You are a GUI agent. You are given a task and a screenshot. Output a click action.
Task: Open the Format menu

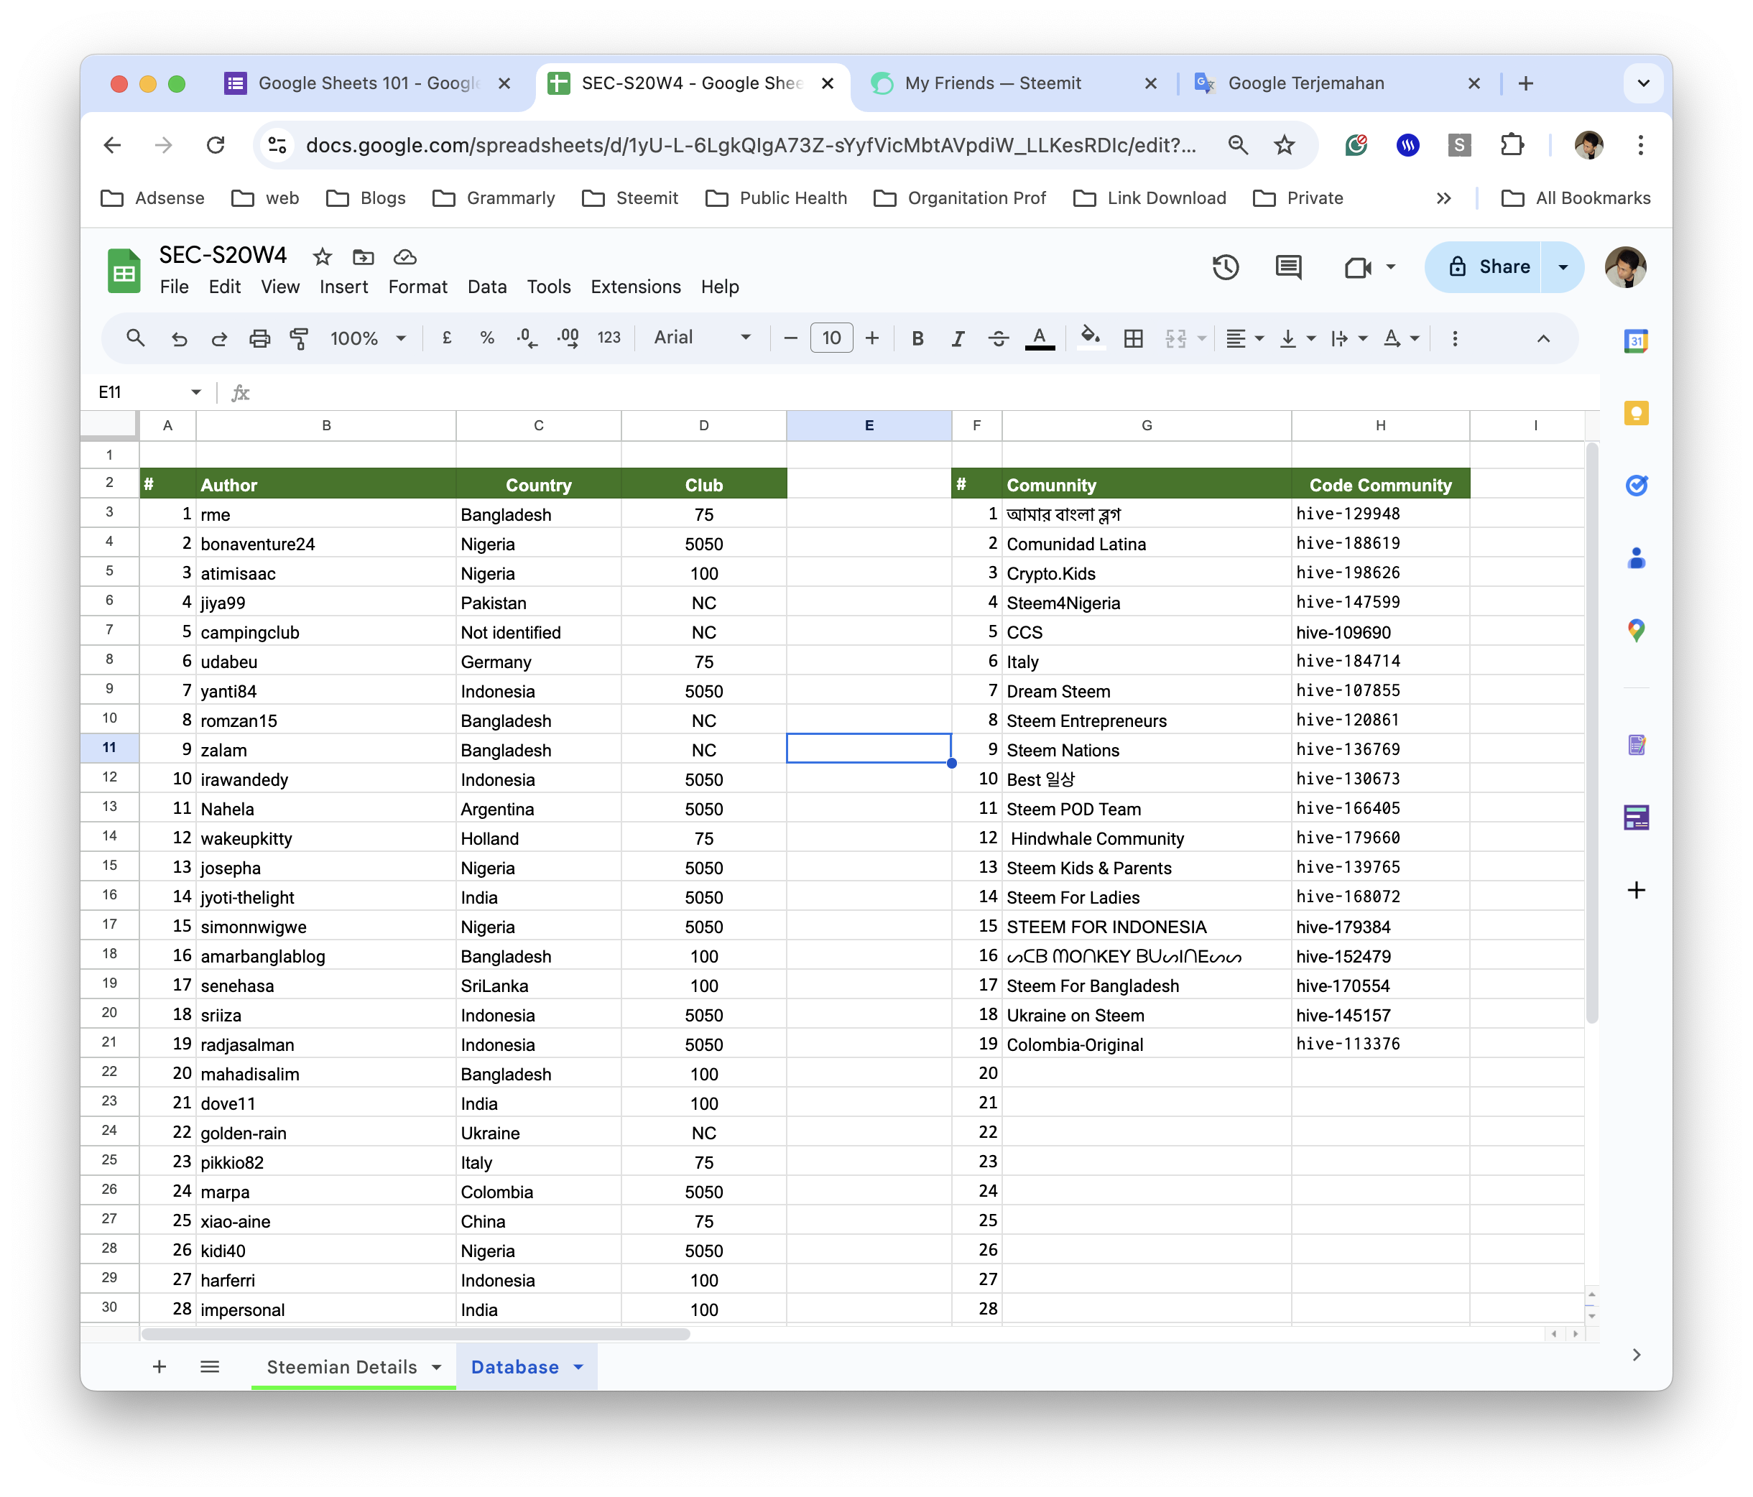(417, 287)
